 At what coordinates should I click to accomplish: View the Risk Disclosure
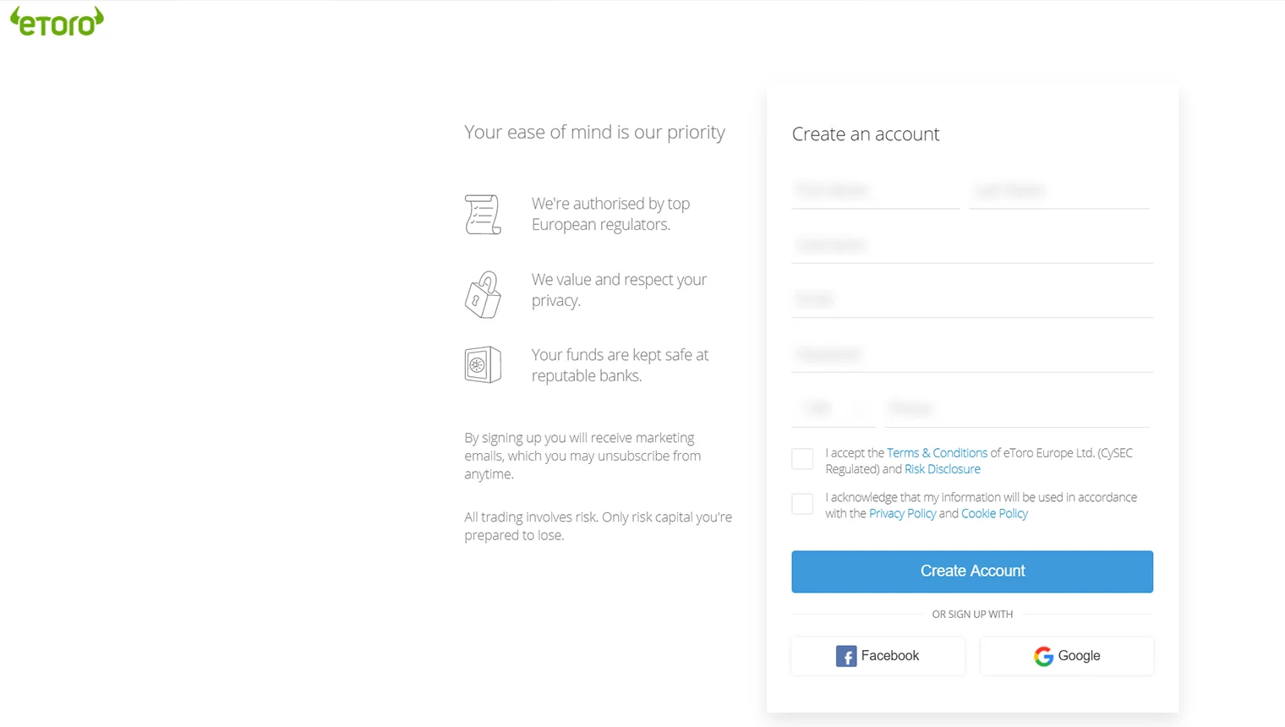942,468
